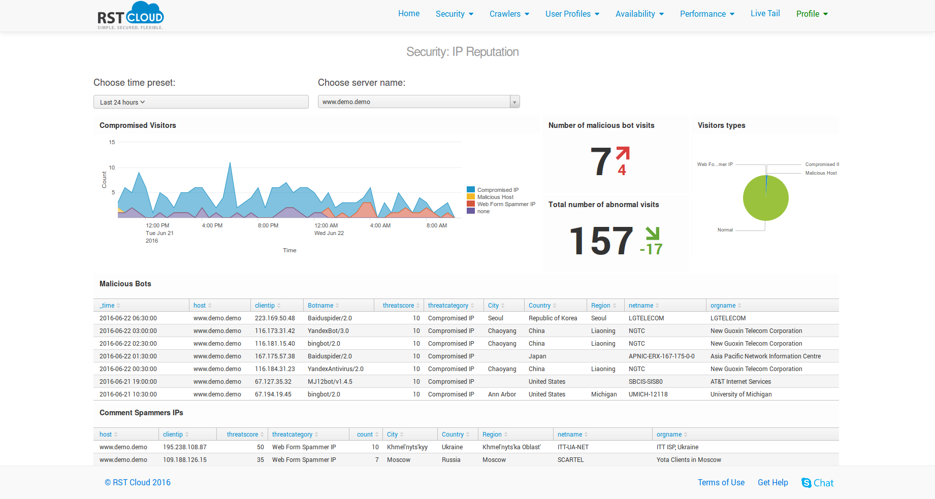Sort Malicious Bots by orgname column
Screen dimensions: 935x499
(x=726, y=306)
